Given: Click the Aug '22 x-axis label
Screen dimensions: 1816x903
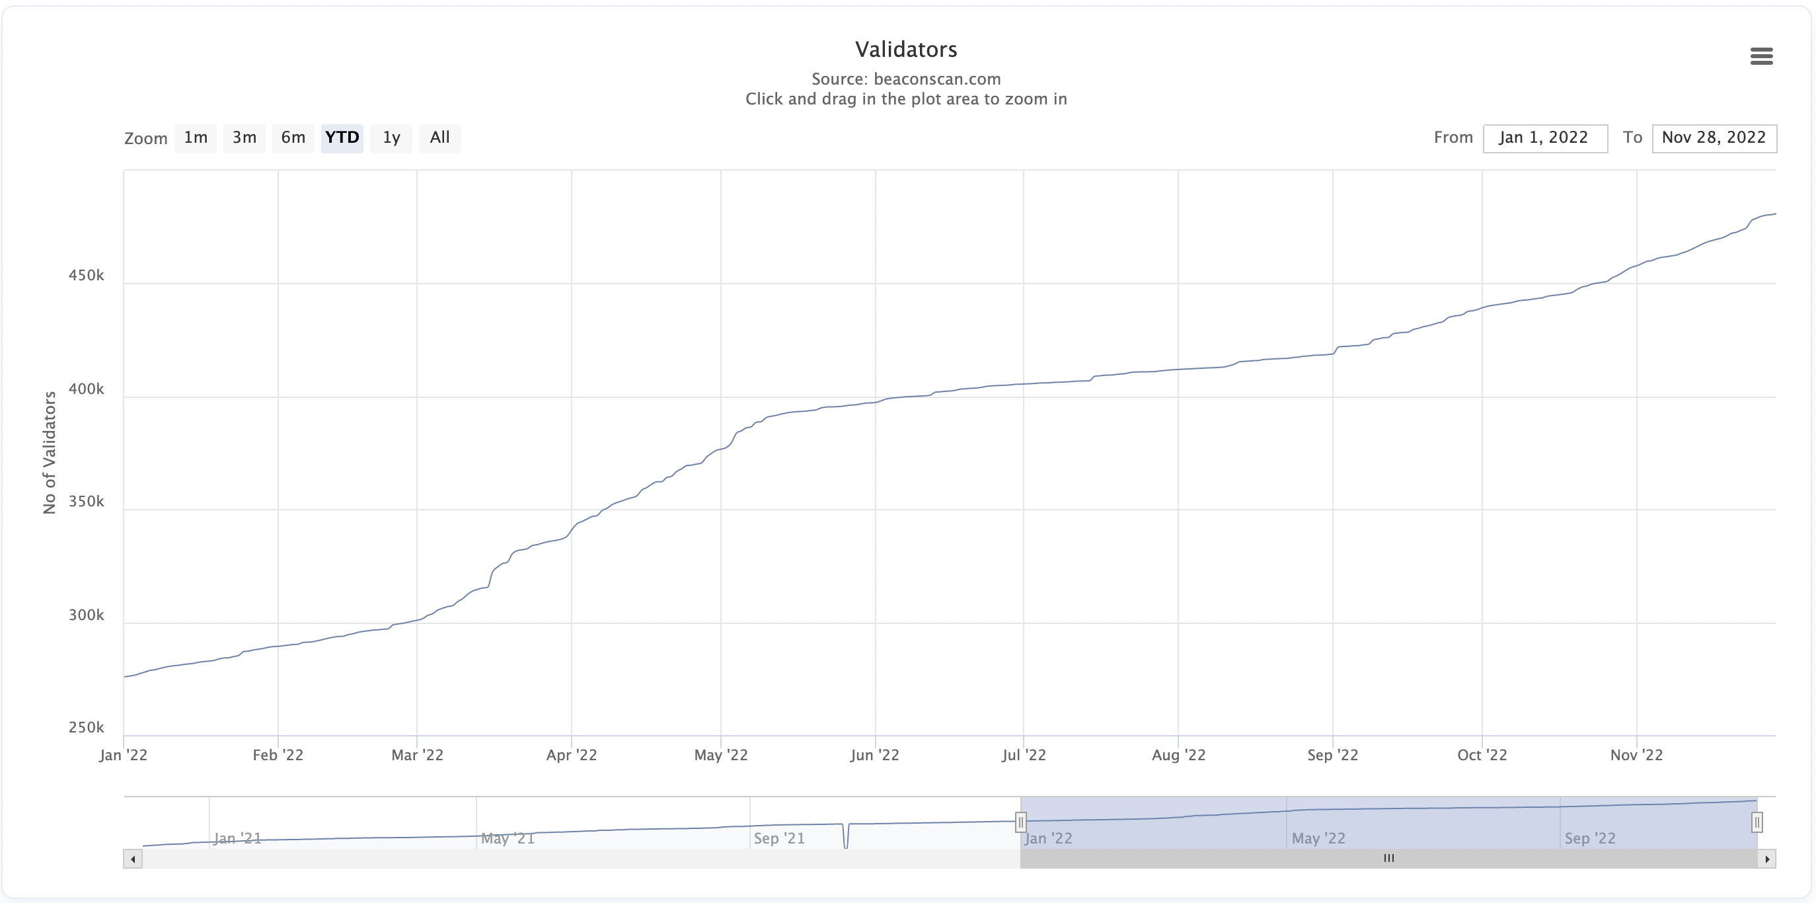Looking at the screenshot, I should click(x=1179, y=755).
